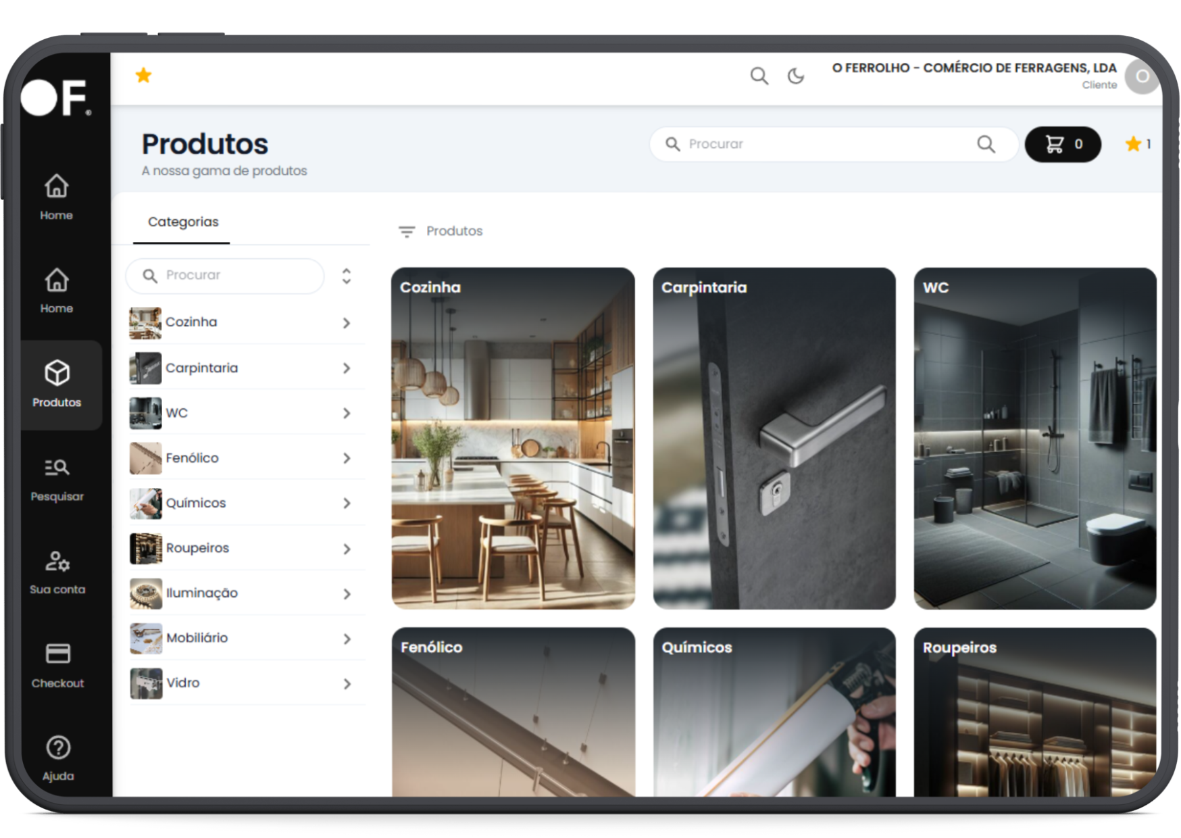This screenshot has height=838, width=1181.
Task: Open the Carpintaria category card
Action: coord(774,438)
